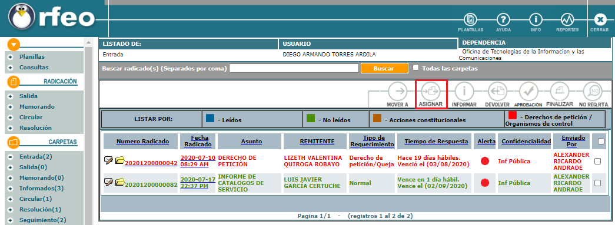Click the Finalizar action icon
This screenshot has height=225, width=615.
pyautogui.click(x=559, y=92)
